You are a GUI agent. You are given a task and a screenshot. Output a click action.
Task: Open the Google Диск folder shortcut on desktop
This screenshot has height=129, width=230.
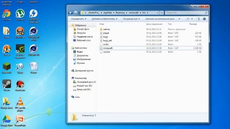[x=6, y=103]
